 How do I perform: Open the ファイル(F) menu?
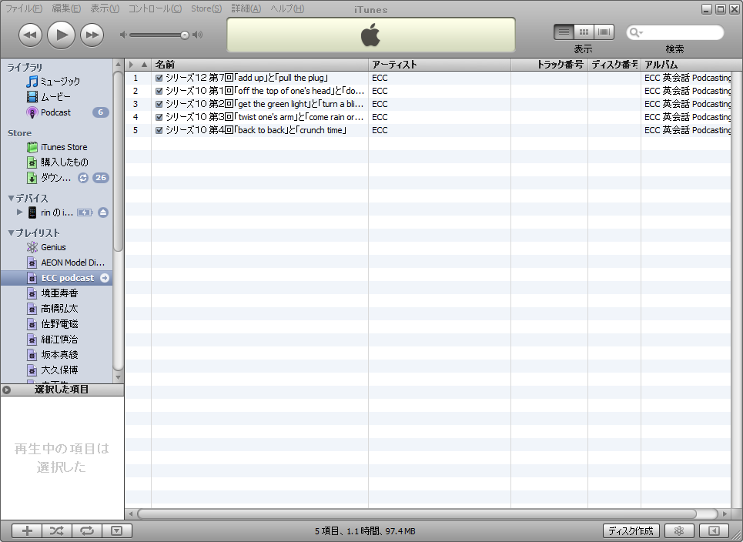24,8
